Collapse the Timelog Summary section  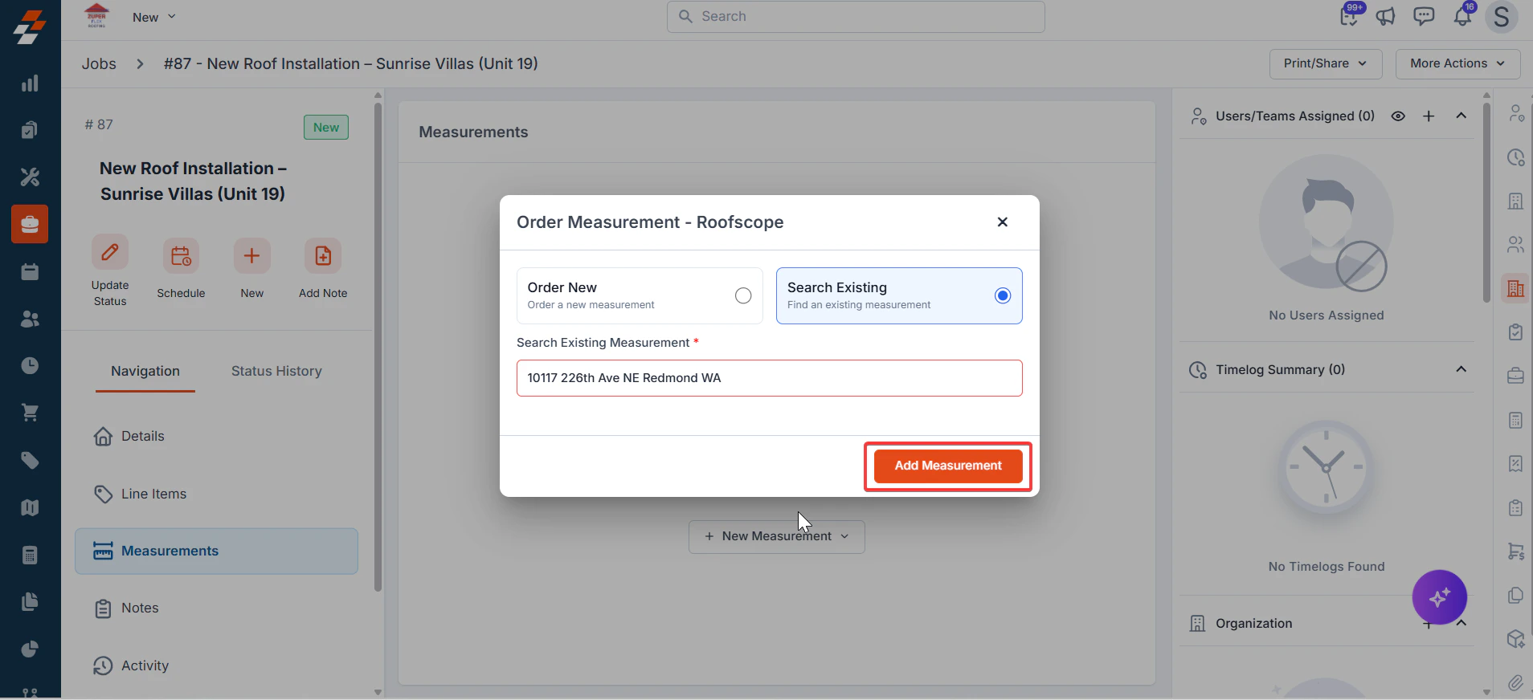click(1461, 369)
